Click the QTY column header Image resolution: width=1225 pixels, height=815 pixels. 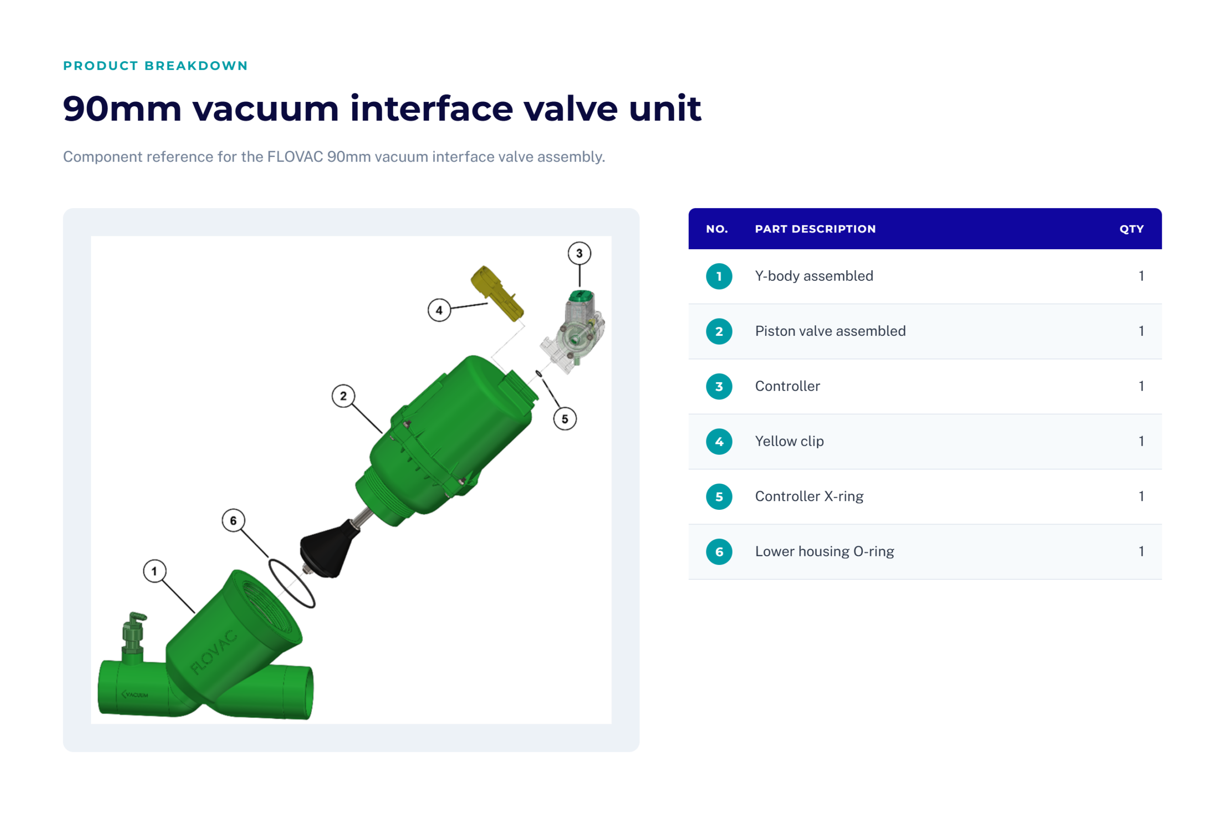1131,229
